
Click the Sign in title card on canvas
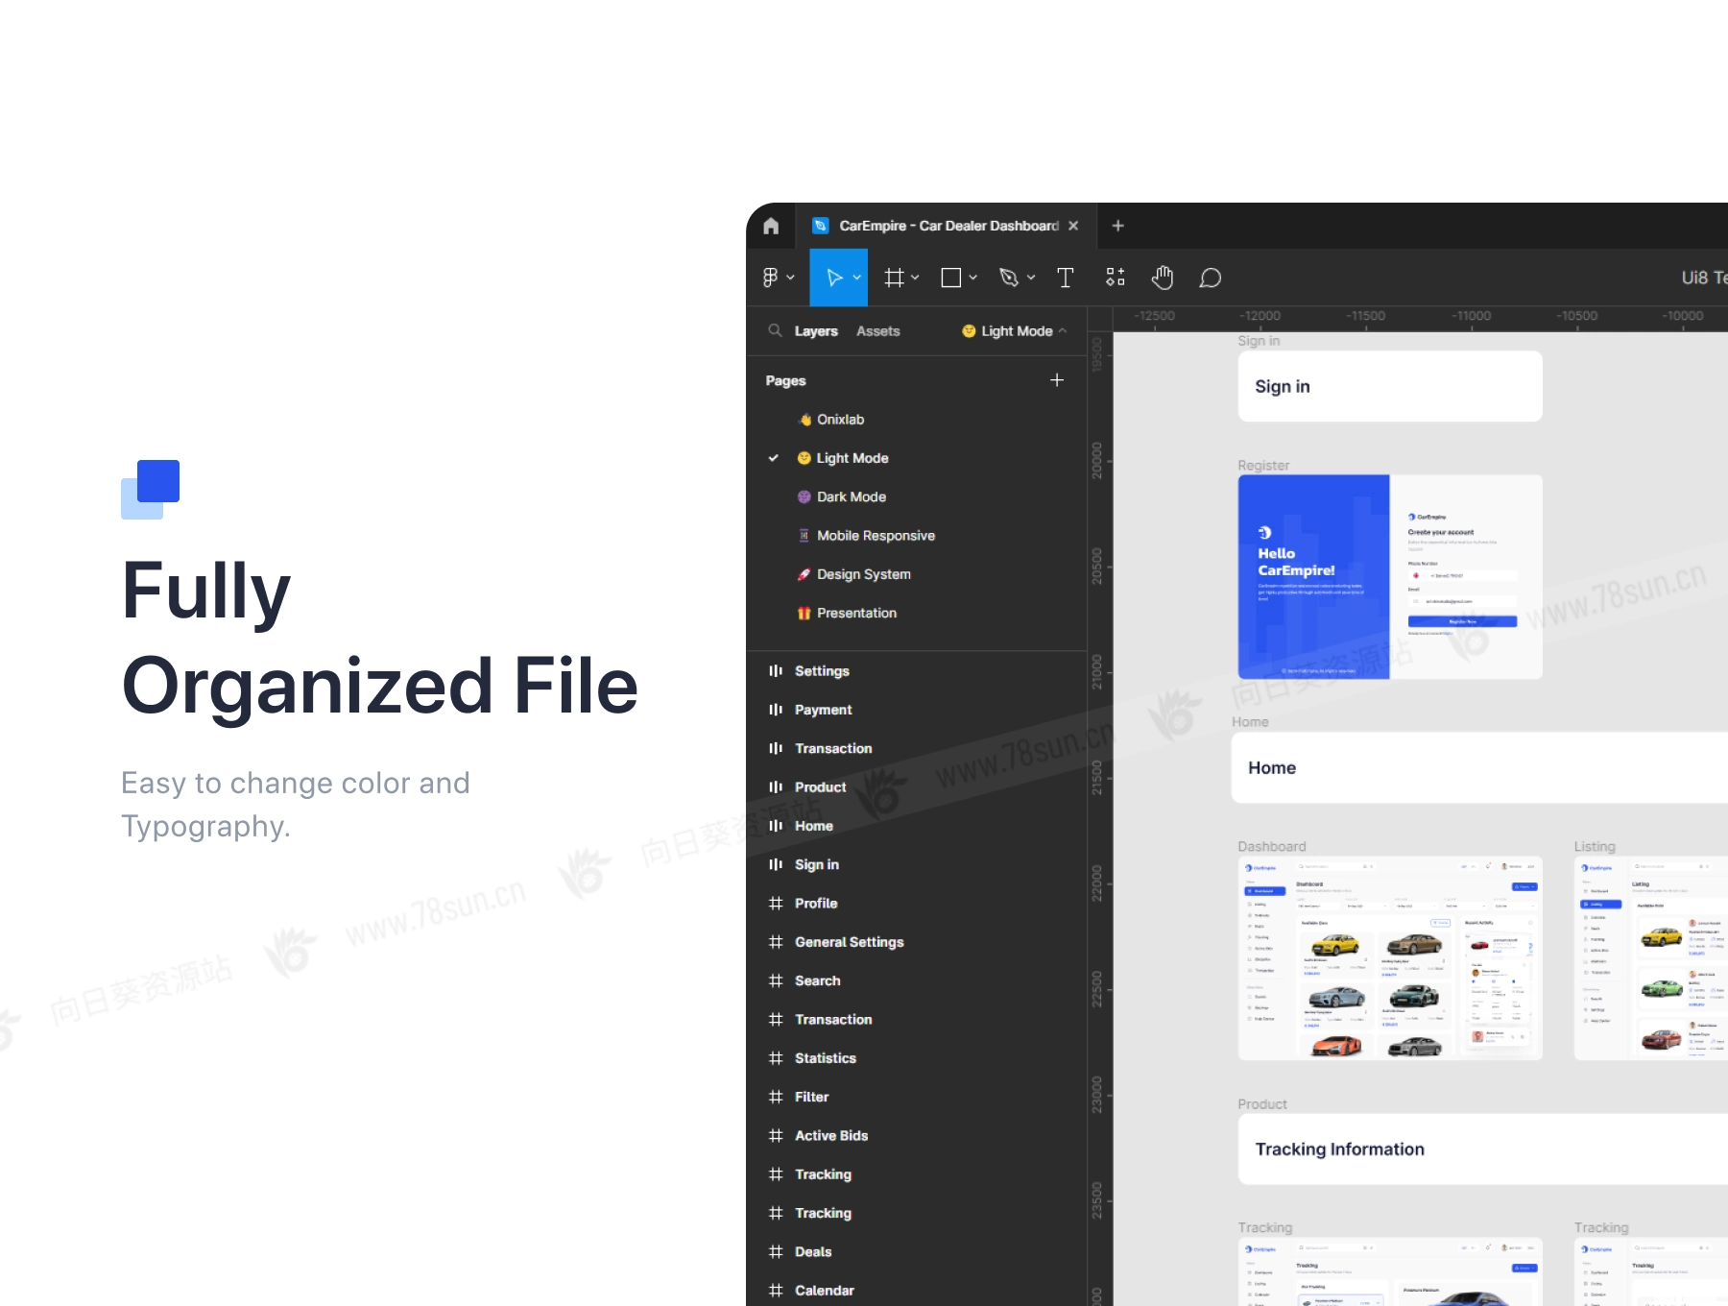coord(1390,386)
